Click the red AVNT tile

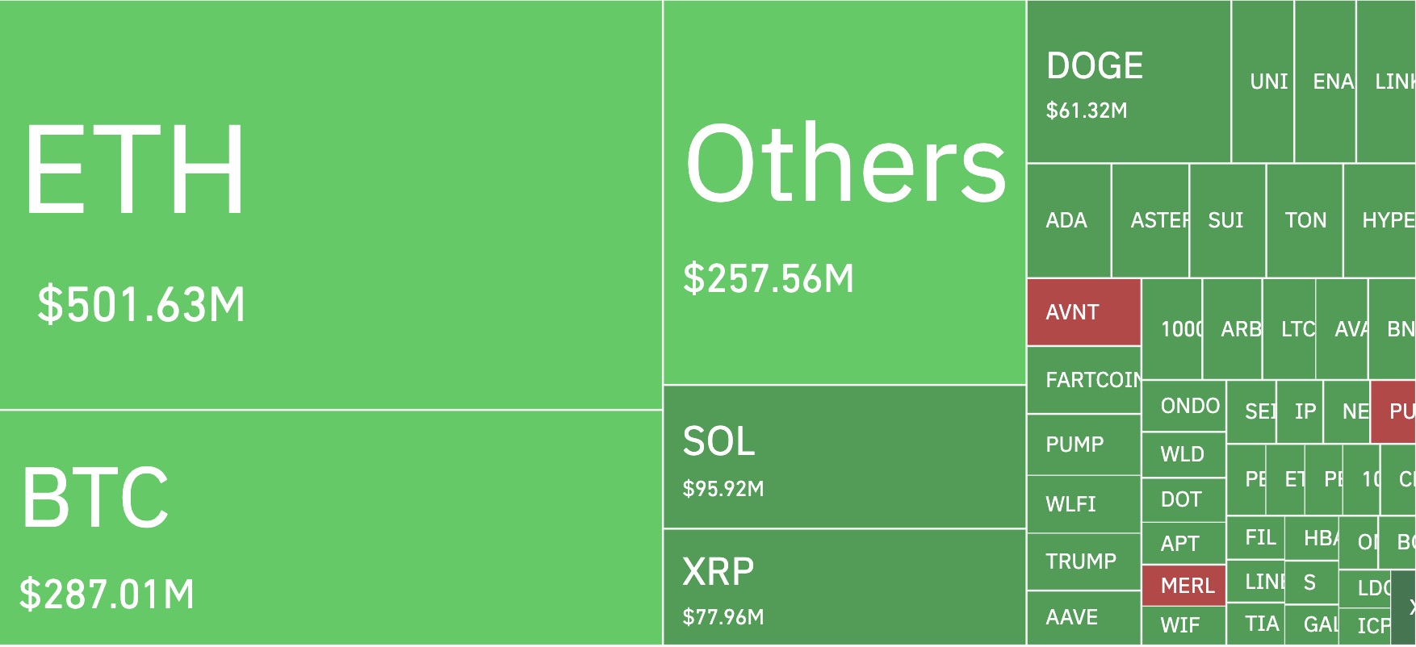[x=1083, y=313]
